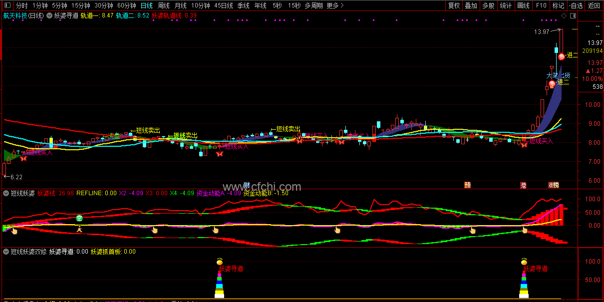604x302 pixels.
Task: Click the green 空 marker in 短线妖婆 panel
Action: click(79, 218)
